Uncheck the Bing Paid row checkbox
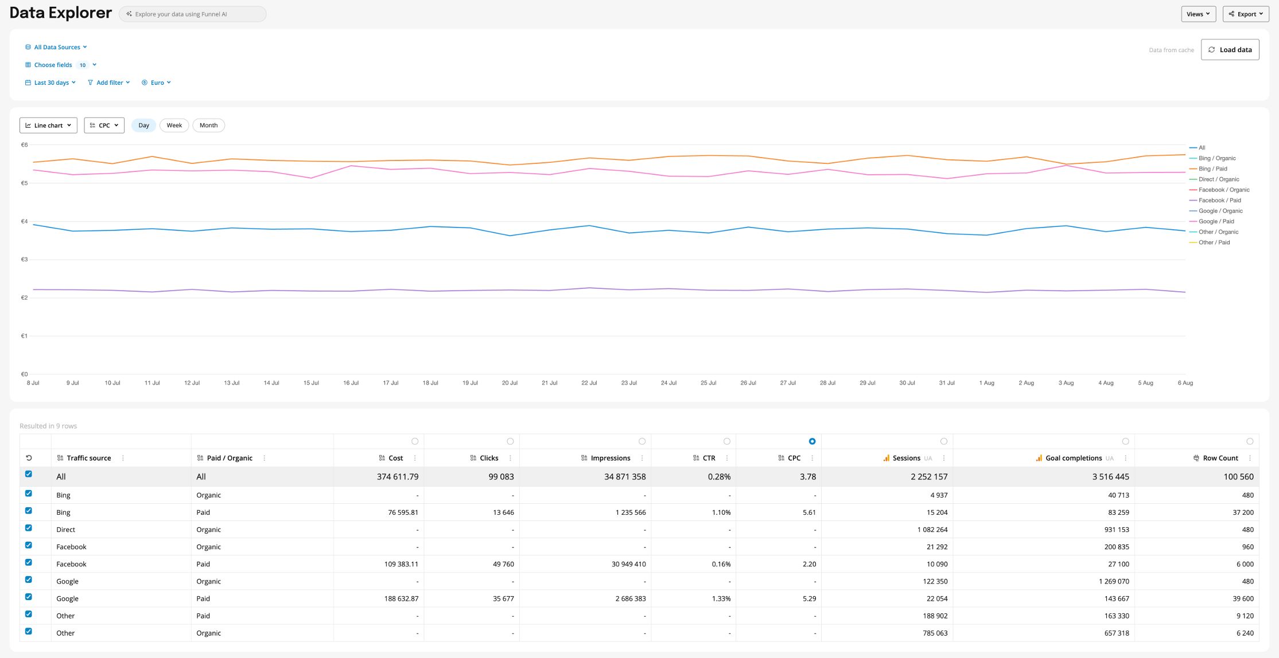1279x658 pixels. pos(29,511)
